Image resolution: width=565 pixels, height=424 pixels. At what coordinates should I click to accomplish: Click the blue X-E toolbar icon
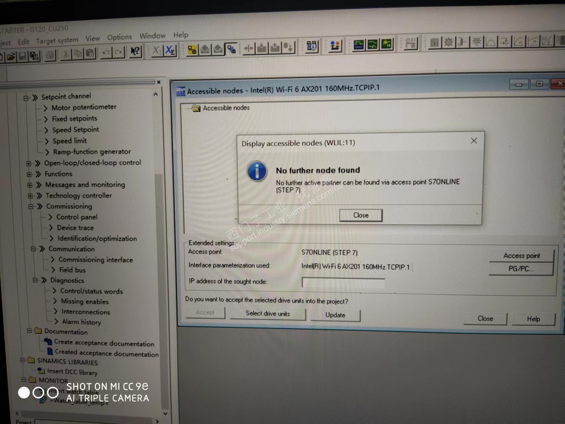click(170, 50)
